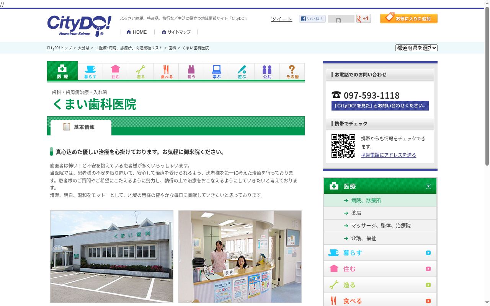490x306 pixels.
Task: Go to HOME in header navigation
Action: point(137,32)
